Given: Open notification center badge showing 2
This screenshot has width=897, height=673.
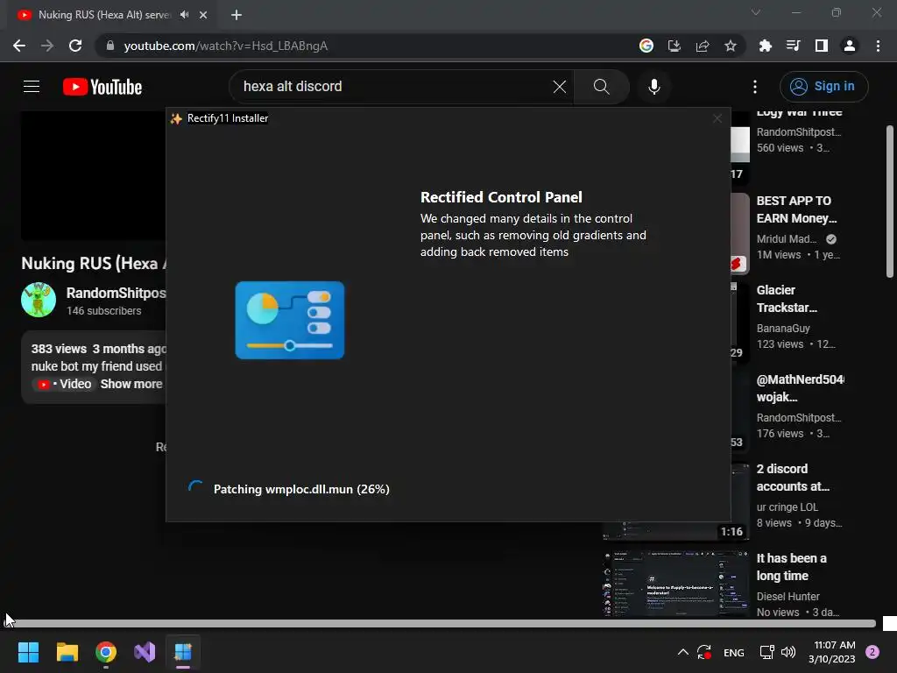Looking at the screenshot, I should (x=872, y=652).
